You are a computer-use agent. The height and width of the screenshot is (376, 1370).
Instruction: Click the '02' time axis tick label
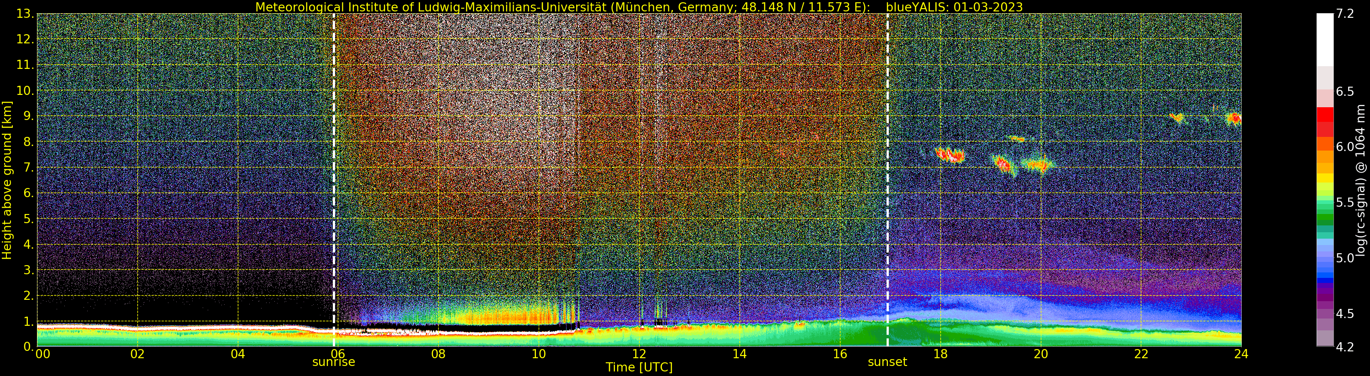pyautogui.click(x=138, y=354)
